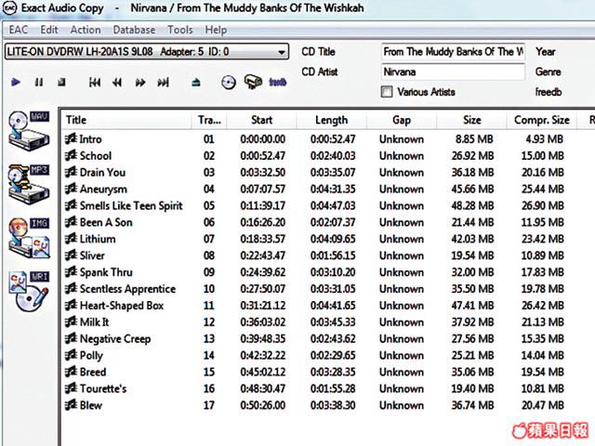This screenshot has height=446, width=595.
Task: Click the Gap cell for track 02 School
Action: (x=402, y=156)
